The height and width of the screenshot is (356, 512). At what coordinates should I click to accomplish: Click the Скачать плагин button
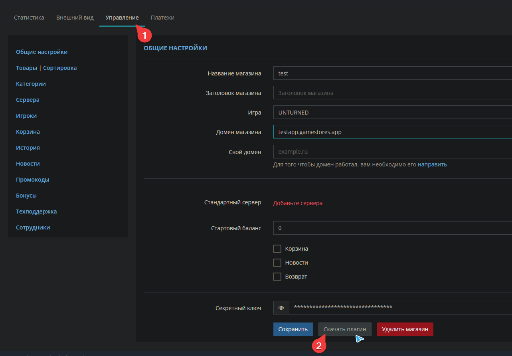(345, 329)
